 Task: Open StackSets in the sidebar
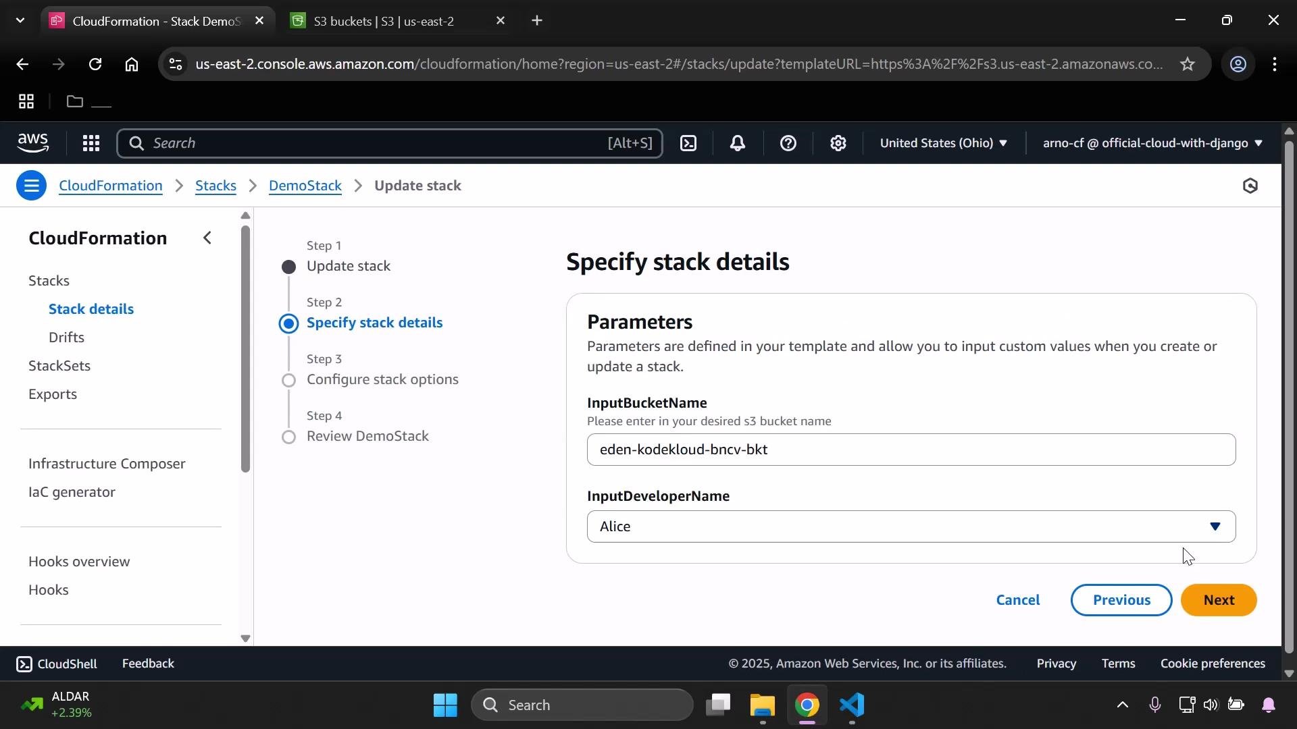(59, 366)
